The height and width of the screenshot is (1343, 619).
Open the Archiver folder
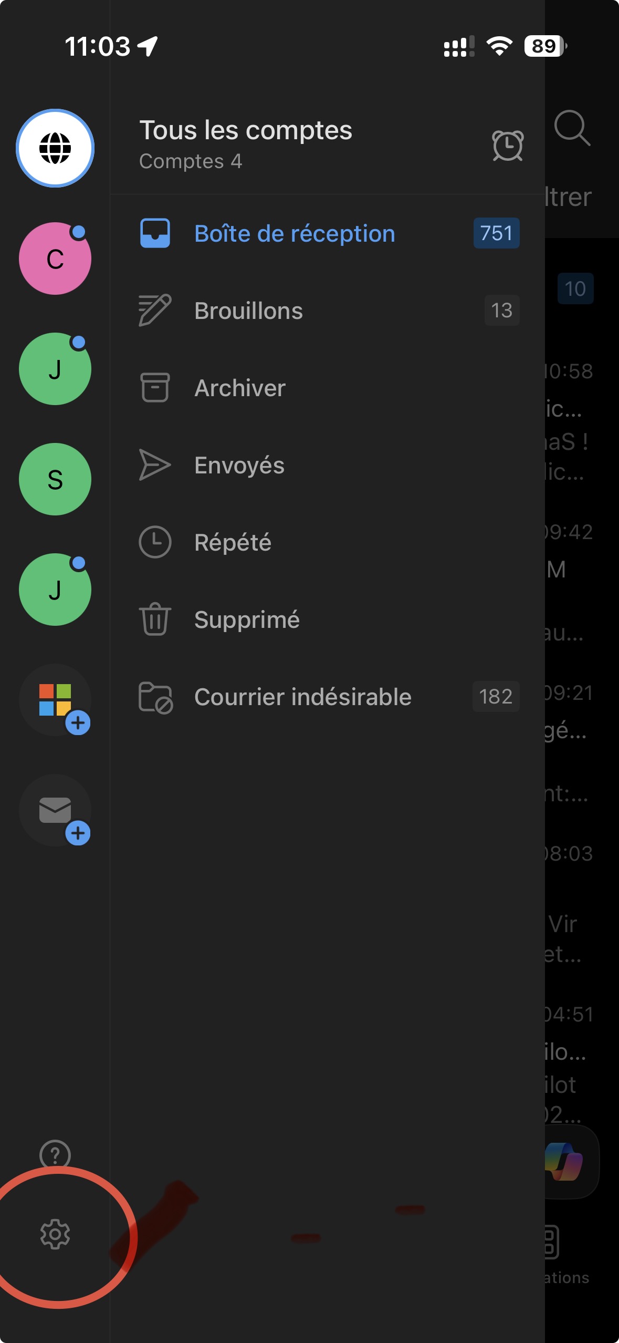click(x=327, y=388)
